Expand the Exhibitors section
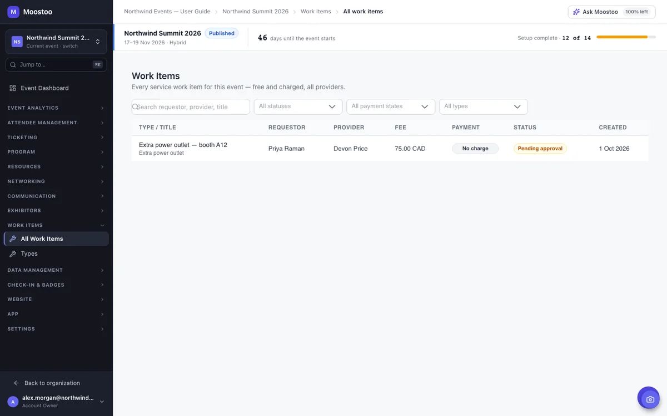The height and width of the screenshot is (416, 667). [x=56, y=211]
